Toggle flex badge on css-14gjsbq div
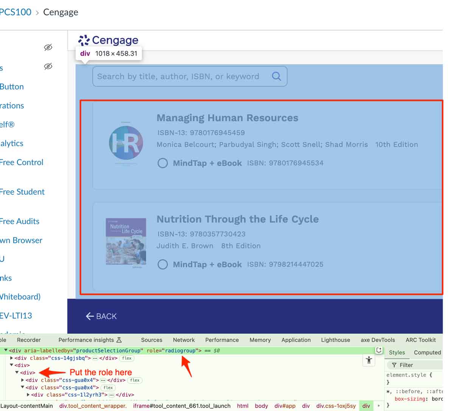The image size is (454, 411). tap(127, 358)
